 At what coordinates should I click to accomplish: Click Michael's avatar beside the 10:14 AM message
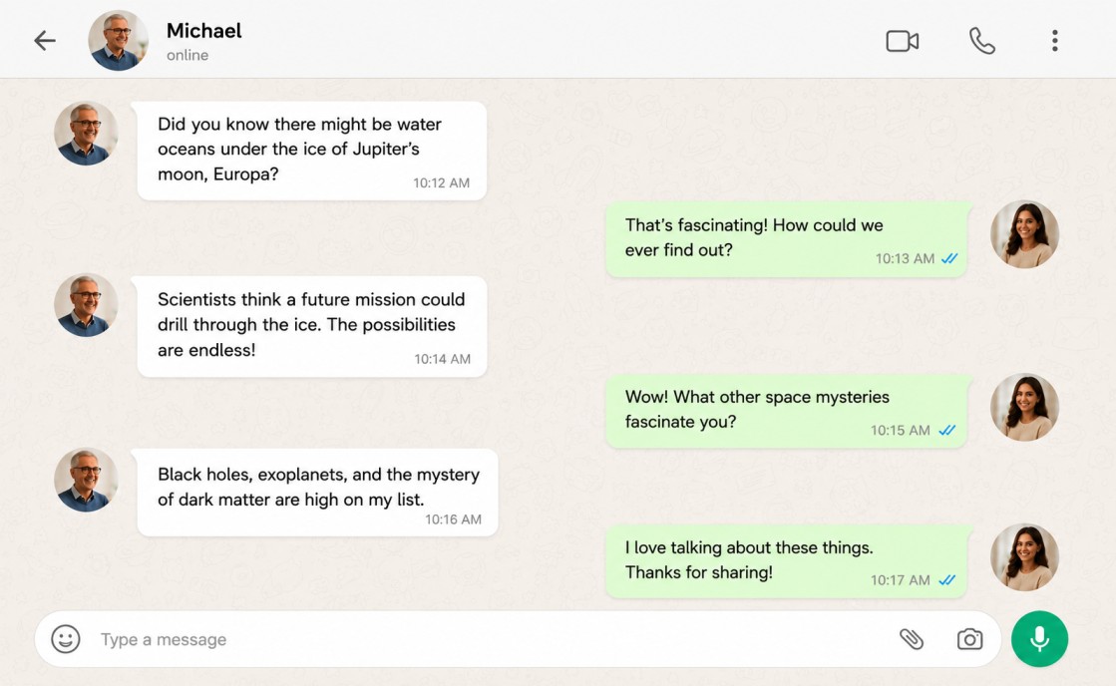tap(86, 305)
